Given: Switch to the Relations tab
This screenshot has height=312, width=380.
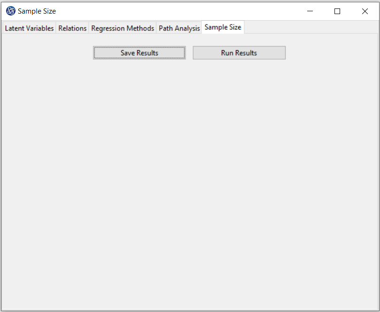Looking at the screenshot, I should 72,28.
